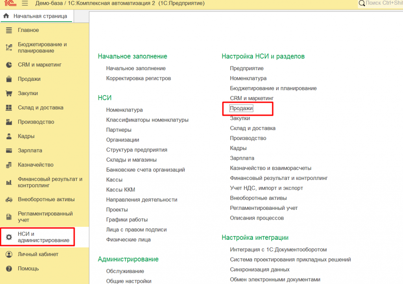403x284 pixels.
Task: Open Обслуживание under Администрирование
Action: [x=125, y=271]
